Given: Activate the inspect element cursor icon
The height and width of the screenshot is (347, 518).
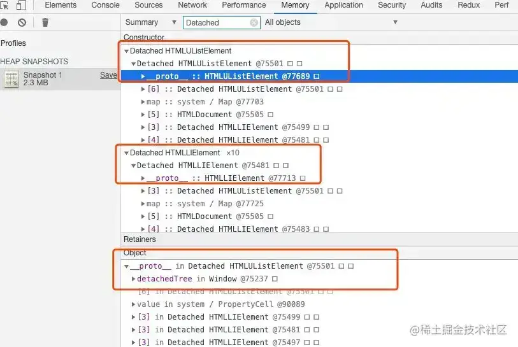Looking at the screenshot, I should [4, 5].
